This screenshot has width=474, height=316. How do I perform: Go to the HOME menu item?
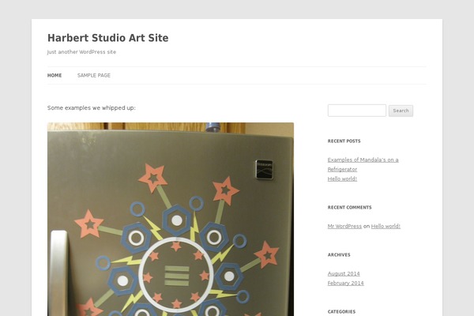[55, 75]
